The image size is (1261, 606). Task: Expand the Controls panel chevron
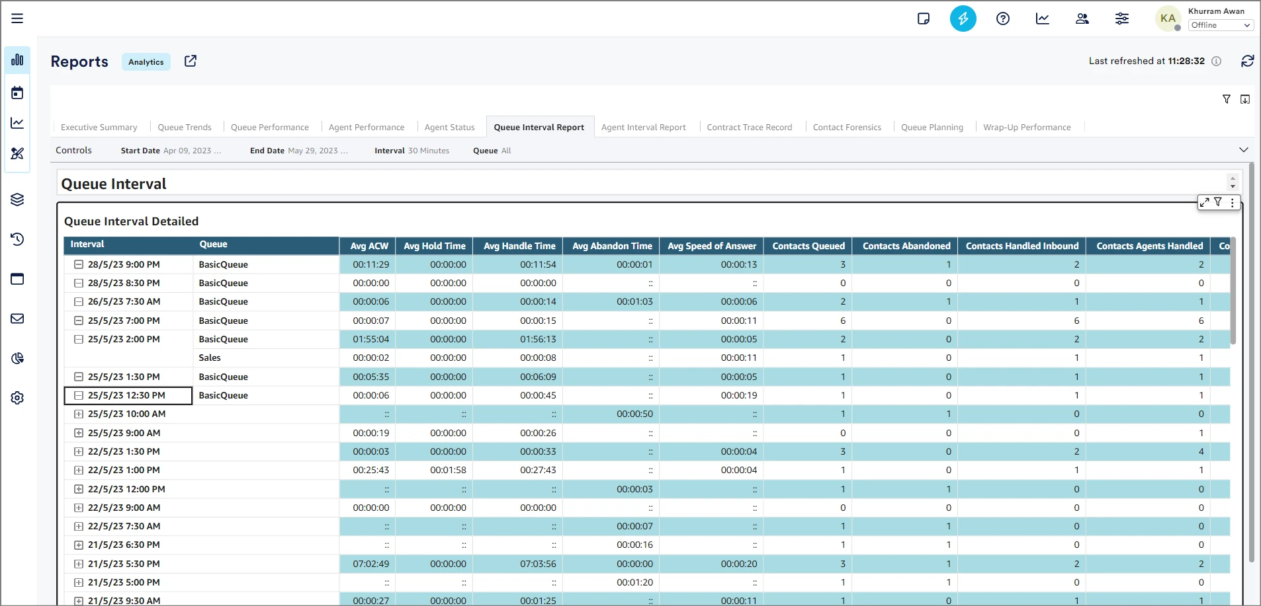(1243, 150)
